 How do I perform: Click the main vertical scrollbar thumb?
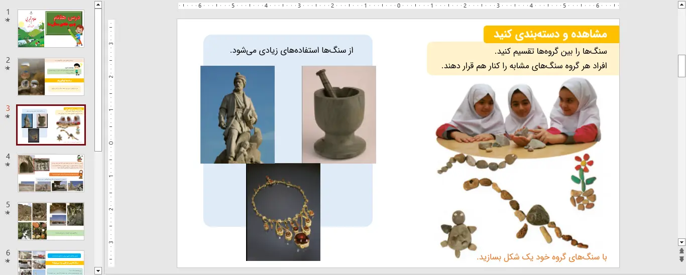click(x=681, y=65)
